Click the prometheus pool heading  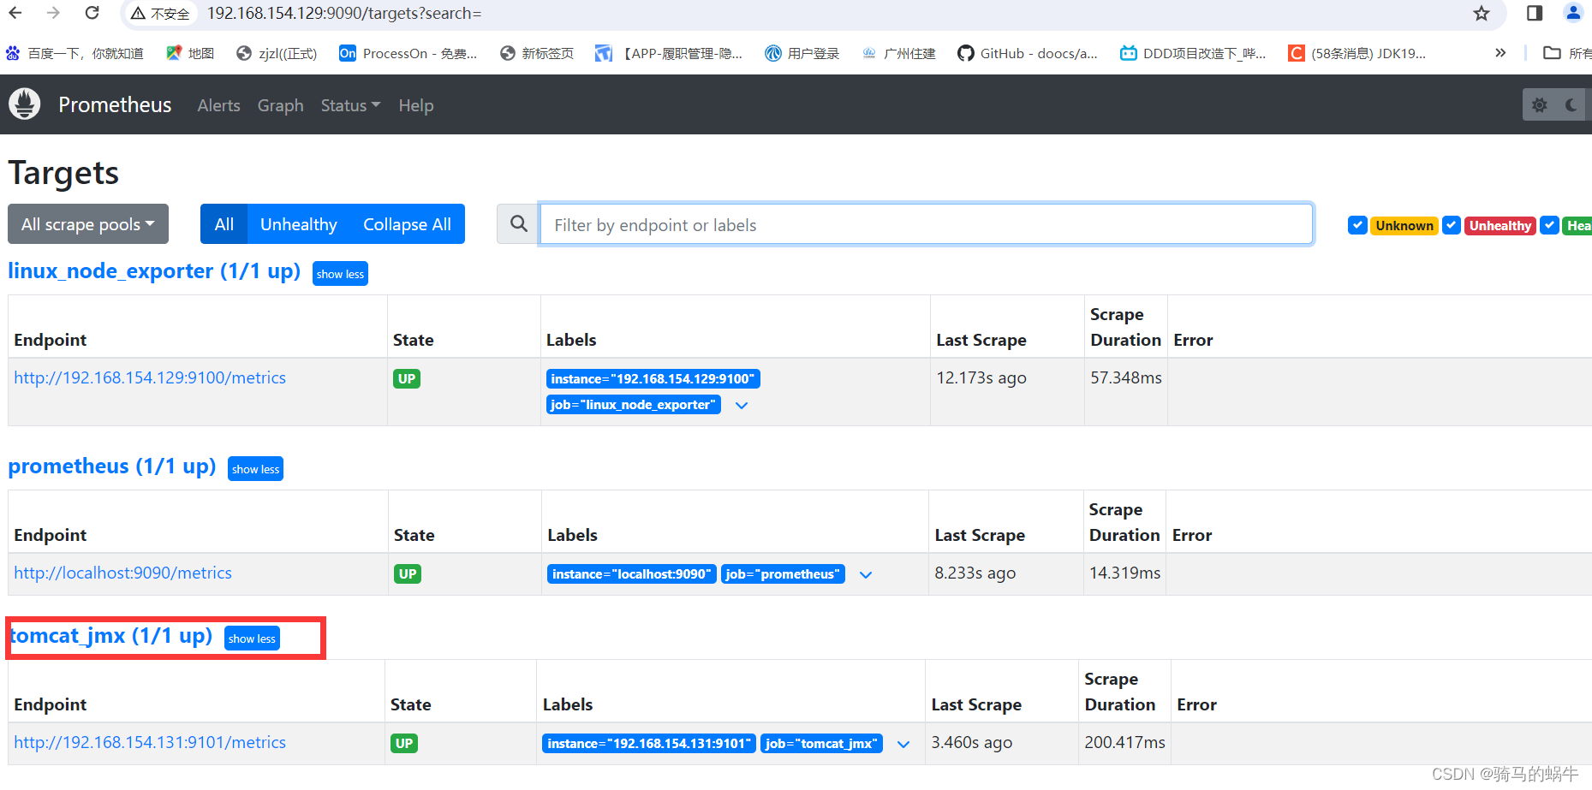coord(112,466)
